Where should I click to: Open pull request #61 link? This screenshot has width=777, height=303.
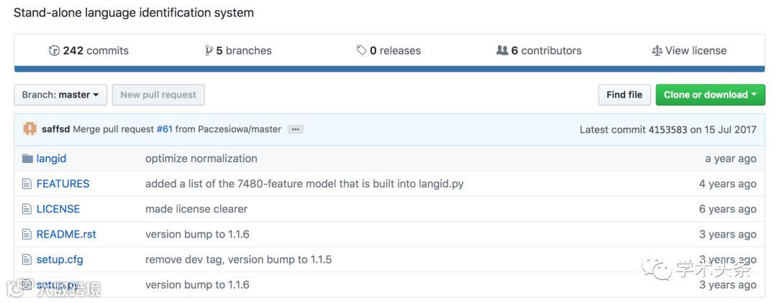165,129
